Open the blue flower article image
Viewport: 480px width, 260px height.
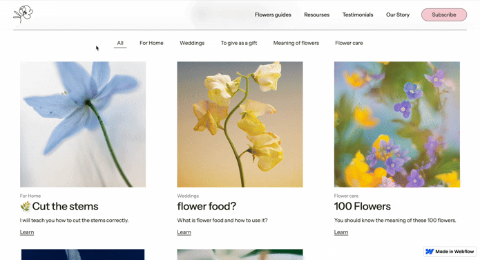pyautogui.click(x=83, y=124)
